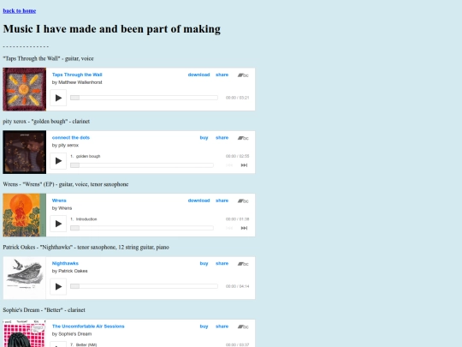This screenshot has width=462, height=347.
Task: Click the back to home link
Action: 20,11
